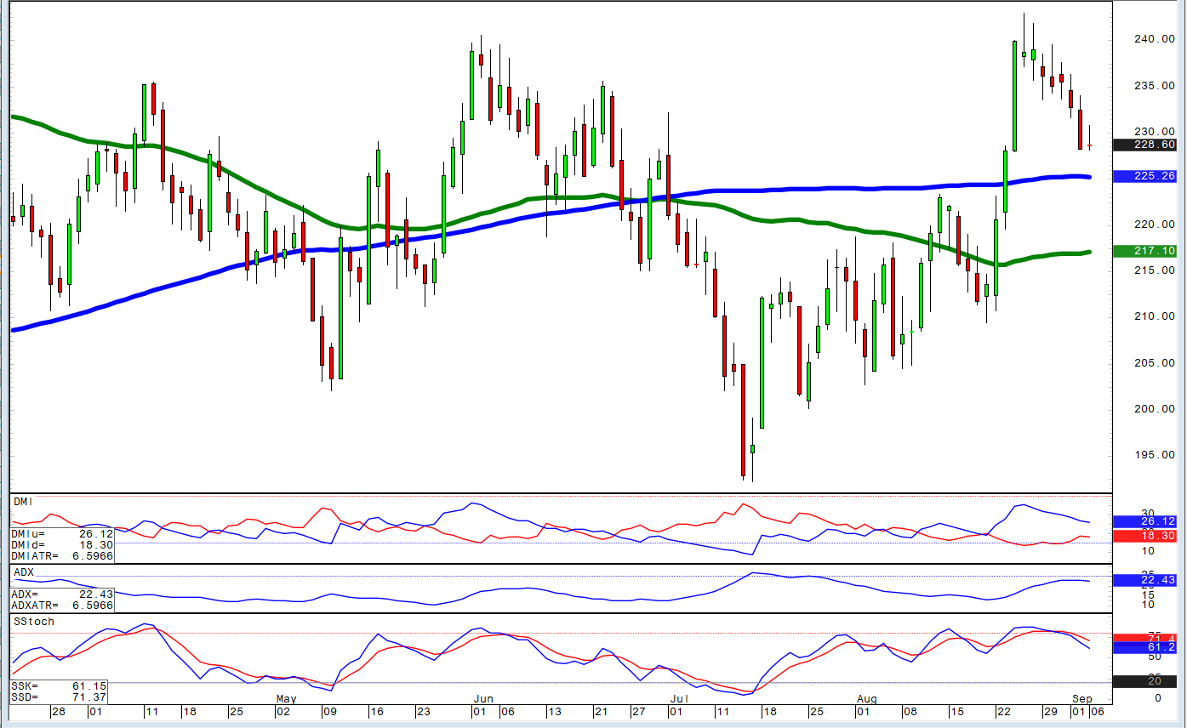Click the 08 date label on time axis
Viewport: 1187px width, 728px height.
[x=910, y=712]
